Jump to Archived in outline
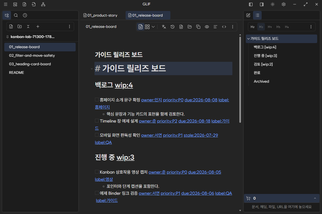322x214 pixels. pyautogui.click(x=261, y=81)
